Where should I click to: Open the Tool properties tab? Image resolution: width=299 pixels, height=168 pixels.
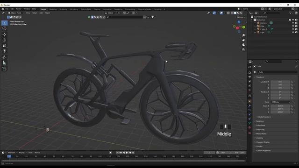(x=249, y=67)
